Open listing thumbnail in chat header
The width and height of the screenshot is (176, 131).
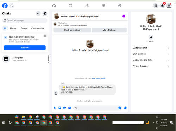[56, 16]
